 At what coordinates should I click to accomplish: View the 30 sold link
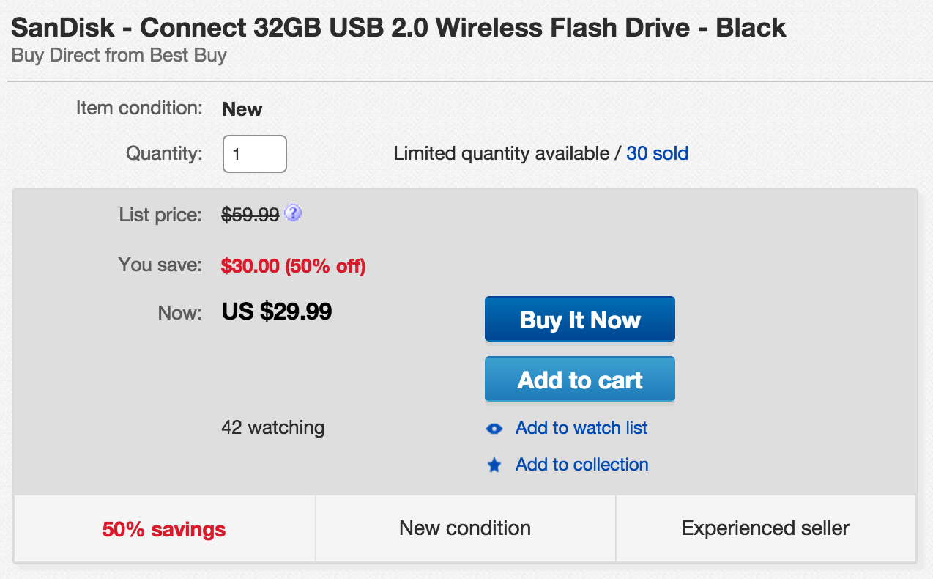tap(657, 154)
